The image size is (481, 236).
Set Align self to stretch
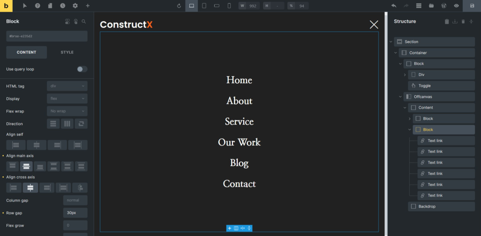(78, 145)
